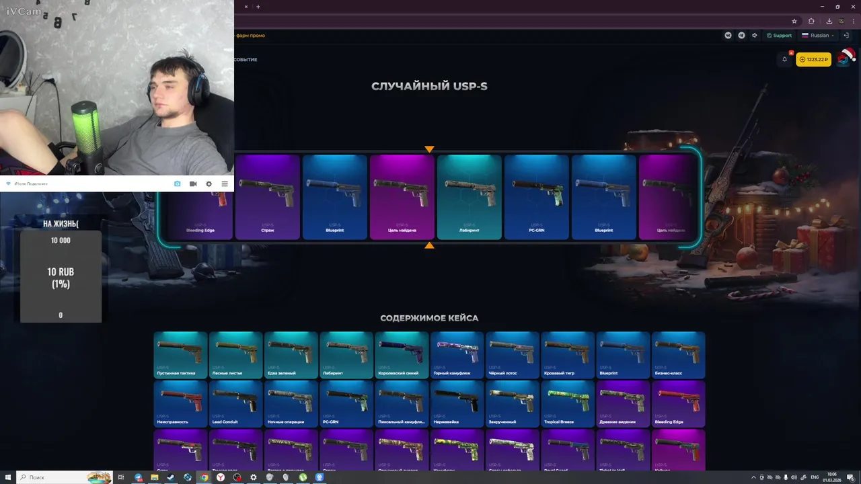Mute site sounds with the speaker icon

755,35
